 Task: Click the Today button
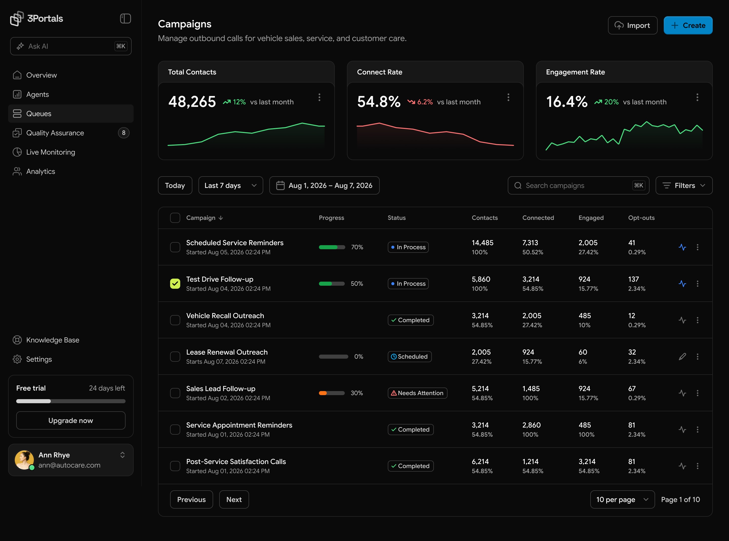pos(175,186)
